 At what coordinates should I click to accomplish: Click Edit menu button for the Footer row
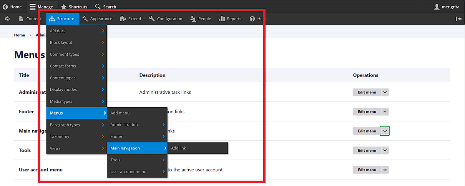pyautogui.click(x=367, y=112)
